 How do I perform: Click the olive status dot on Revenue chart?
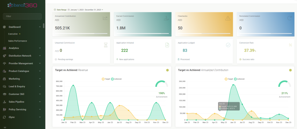(x=167, y=70)
